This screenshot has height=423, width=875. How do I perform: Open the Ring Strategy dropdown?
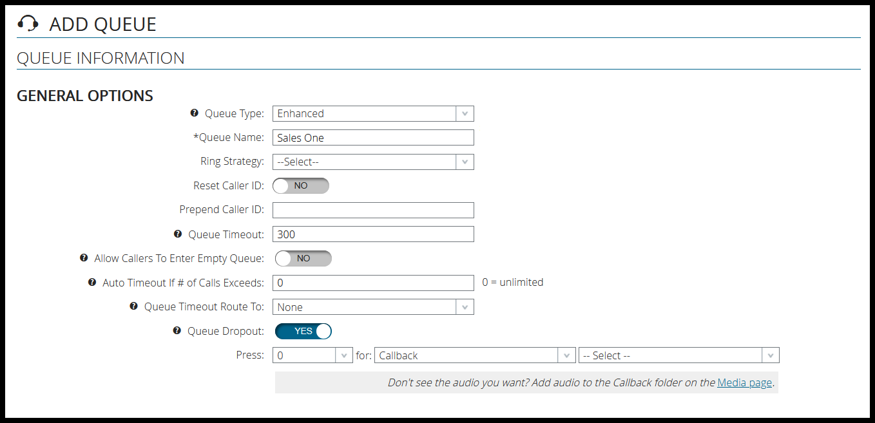(374, 162)
